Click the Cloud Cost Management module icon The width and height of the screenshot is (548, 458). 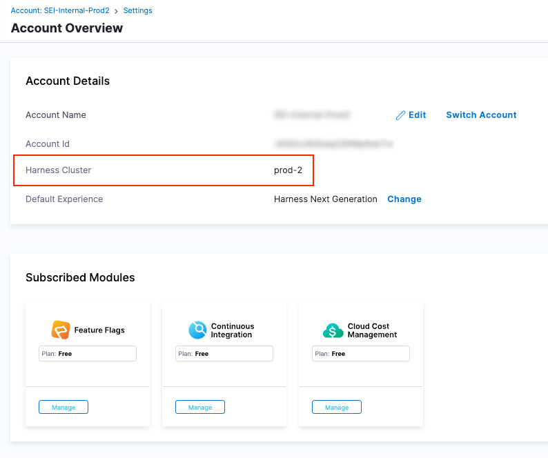(x=333, y=330)
